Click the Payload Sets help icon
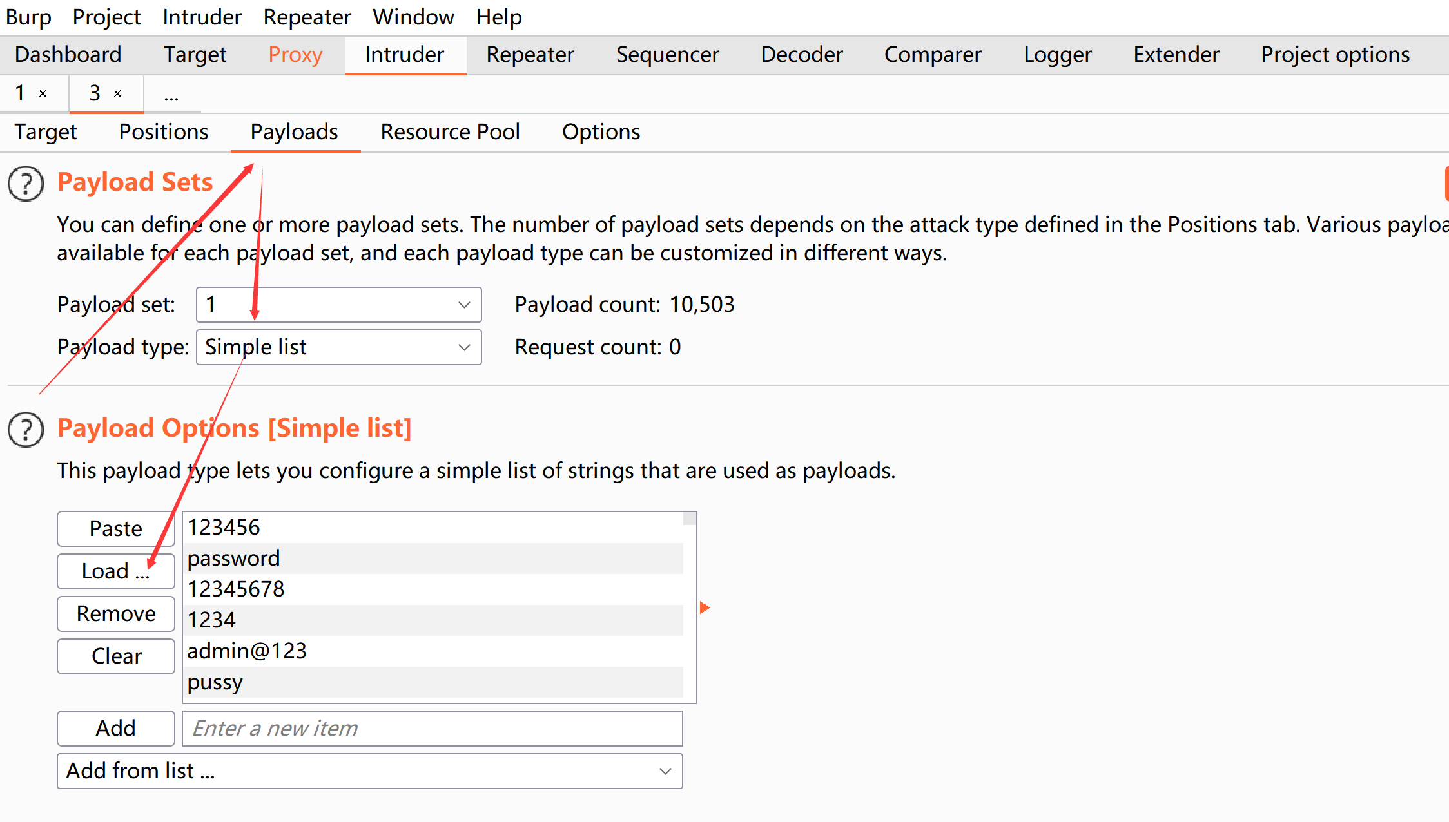Image resolution: width=1449 pixels, height=822 pixels. pyautogui.click(x=26, y=184)
